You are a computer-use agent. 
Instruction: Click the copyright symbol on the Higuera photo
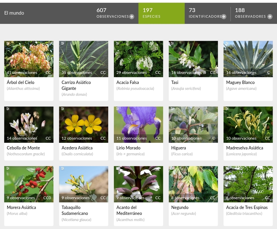tap(214, 138)
